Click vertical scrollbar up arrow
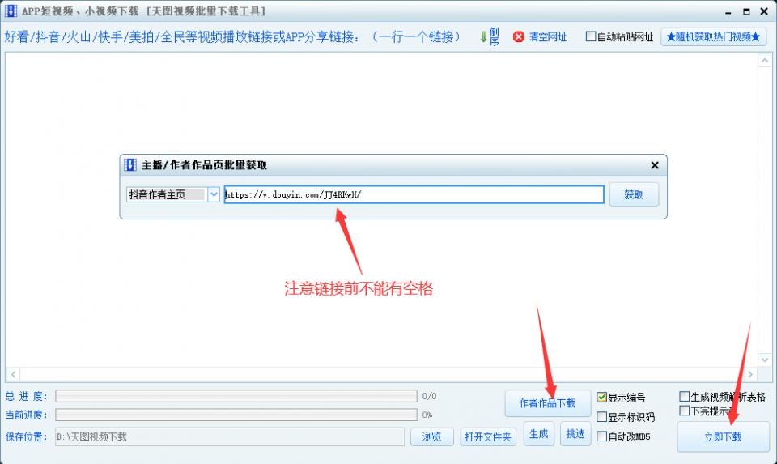Image resolution: width=777 pixels, height=464 pixels. (765, 61)
